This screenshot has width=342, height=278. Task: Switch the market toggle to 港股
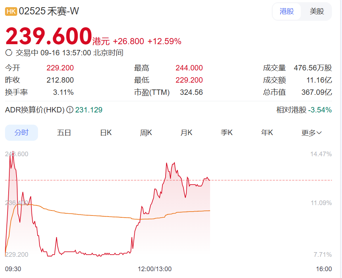[287, 11]
